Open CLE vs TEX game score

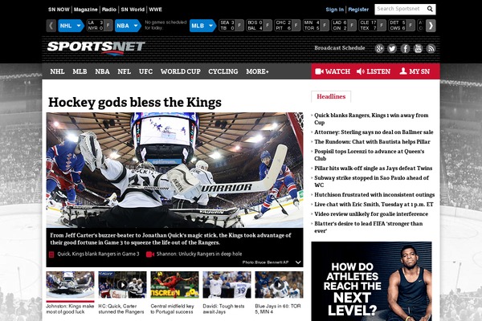click(372, 26)
